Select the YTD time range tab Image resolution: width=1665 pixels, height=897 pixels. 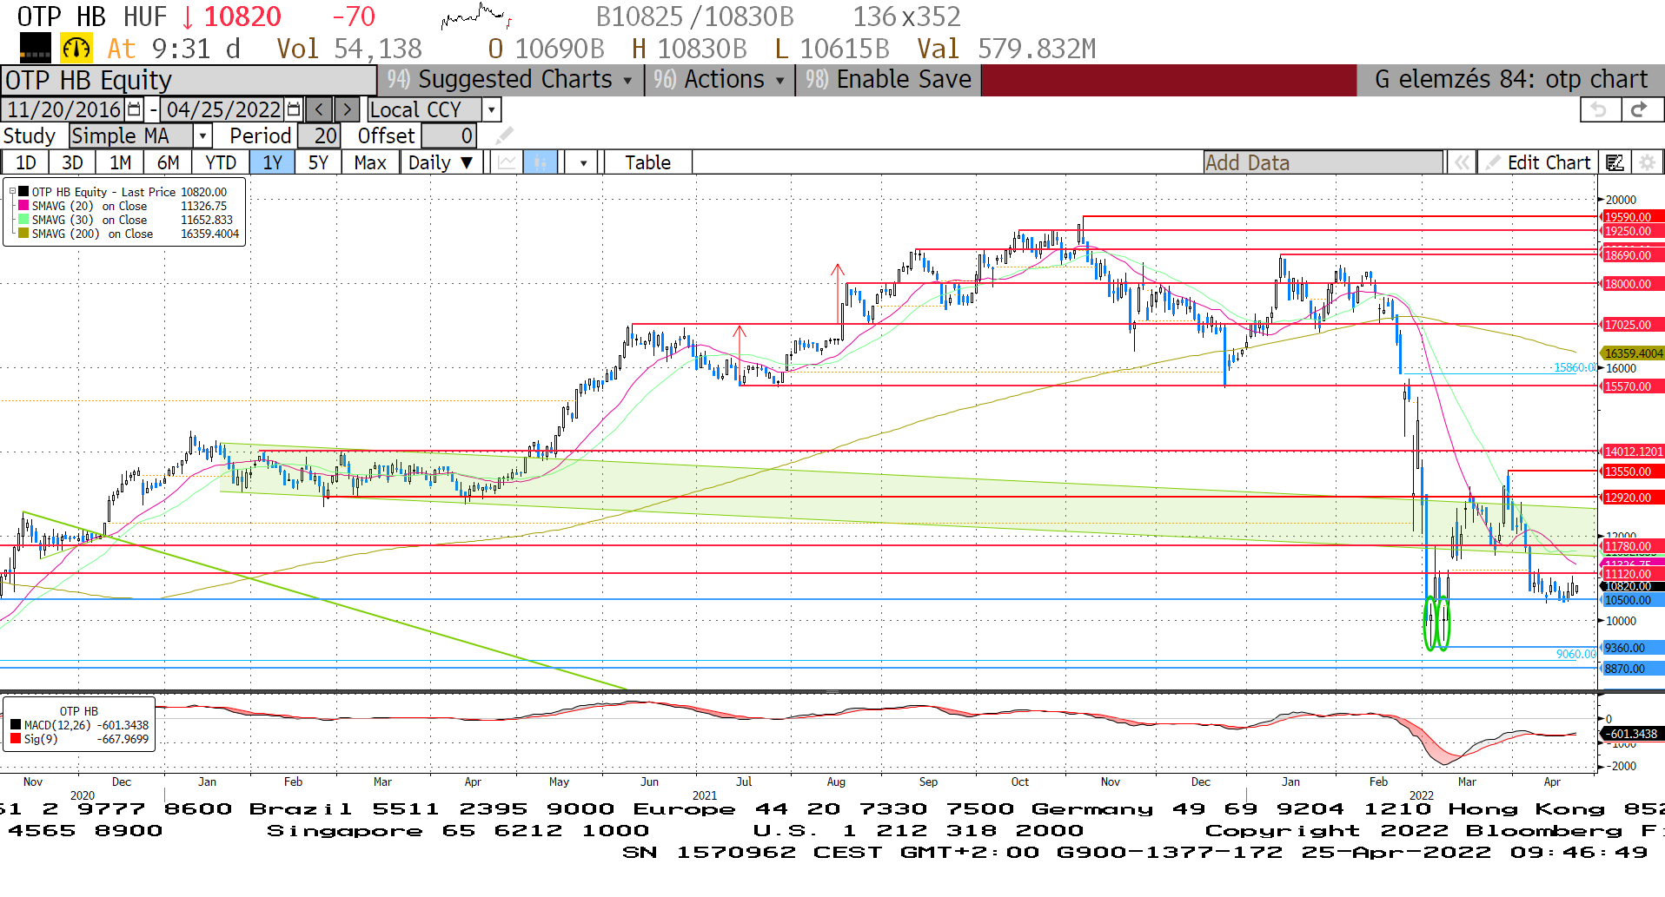coord(221,162)
